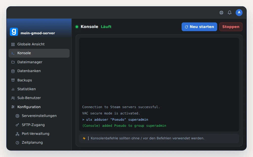Screen dimensions: 253x157
Task: Click the Konsole page heading
Action: coord(89,27)
